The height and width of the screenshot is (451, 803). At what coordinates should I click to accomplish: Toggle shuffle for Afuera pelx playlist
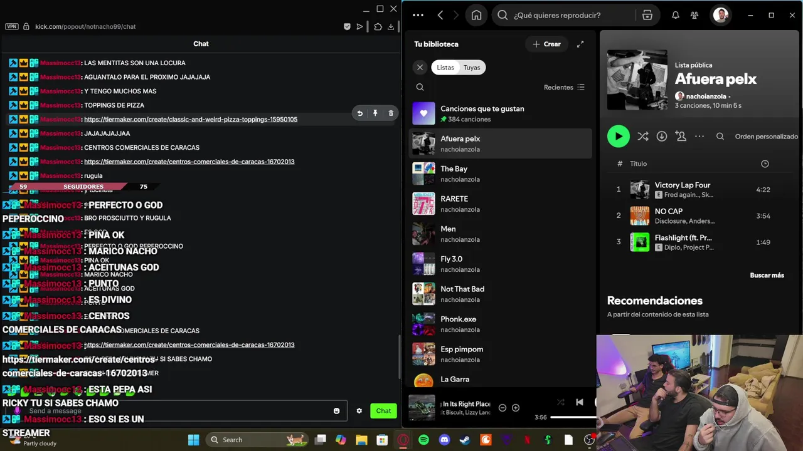coord(643,136)
